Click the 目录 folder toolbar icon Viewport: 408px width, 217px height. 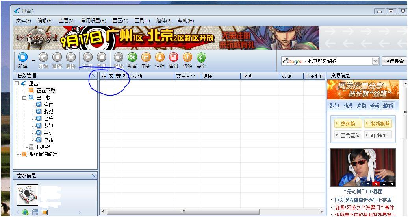pos(102,57)
